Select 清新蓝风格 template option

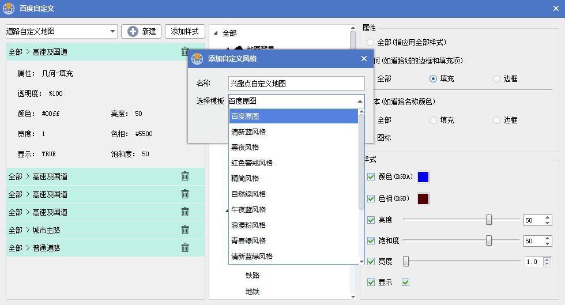pos(293,132)
